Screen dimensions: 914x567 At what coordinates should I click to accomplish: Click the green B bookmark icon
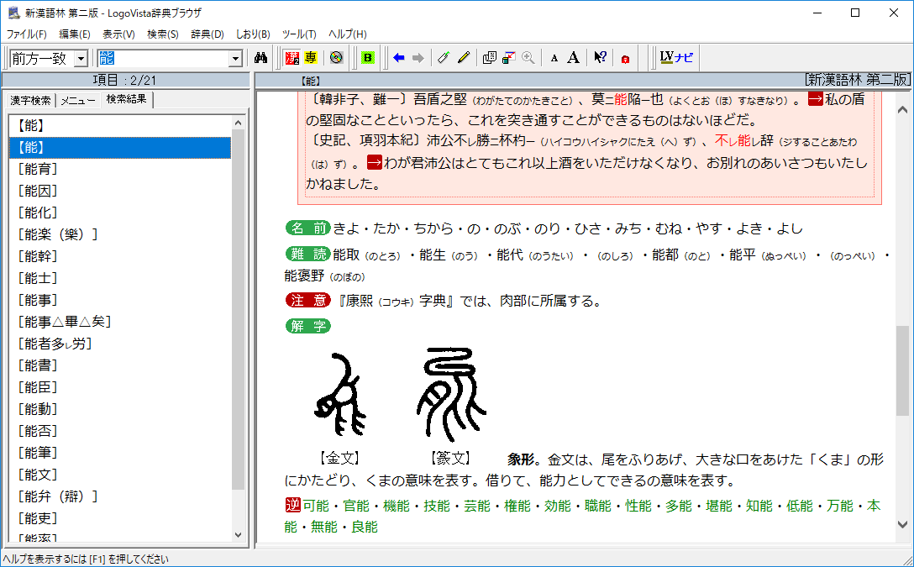(367, 58)
